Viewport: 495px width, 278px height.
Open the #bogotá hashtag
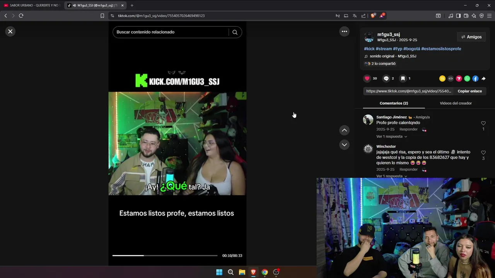pyautogui.click(x=411, y=49)
